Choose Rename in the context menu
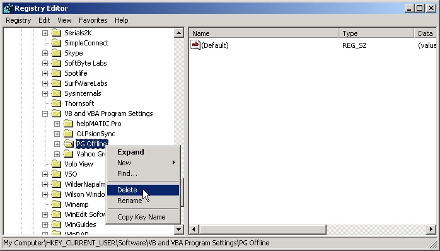The height and width of the screenshot is (251, 440). (x=143, y=201)
